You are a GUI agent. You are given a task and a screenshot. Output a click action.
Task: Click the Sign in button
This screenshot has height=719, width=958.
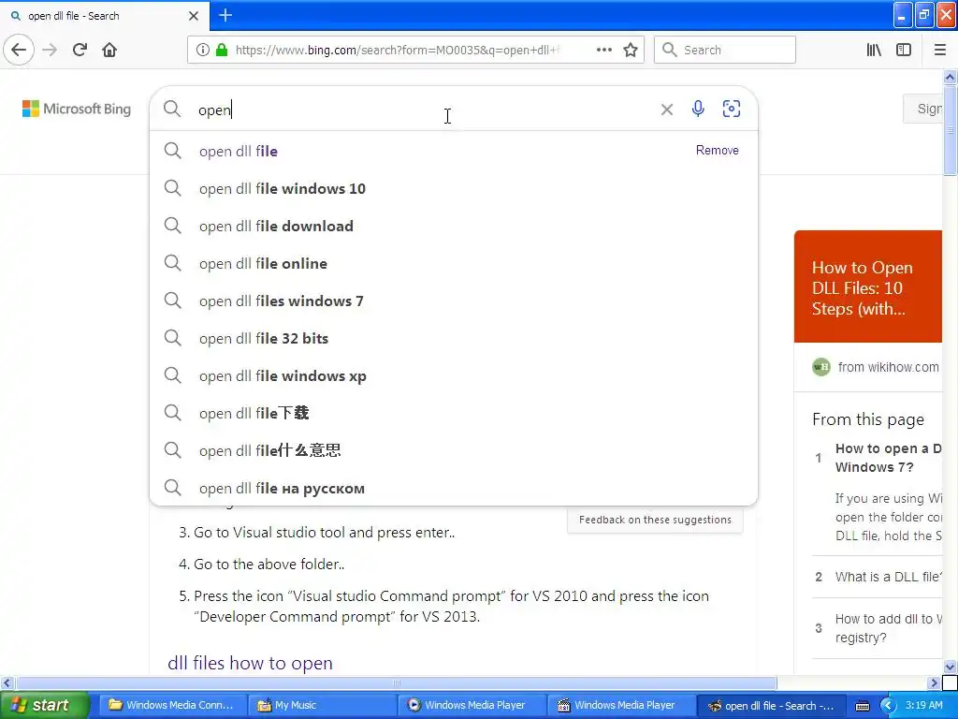point(923,109)
